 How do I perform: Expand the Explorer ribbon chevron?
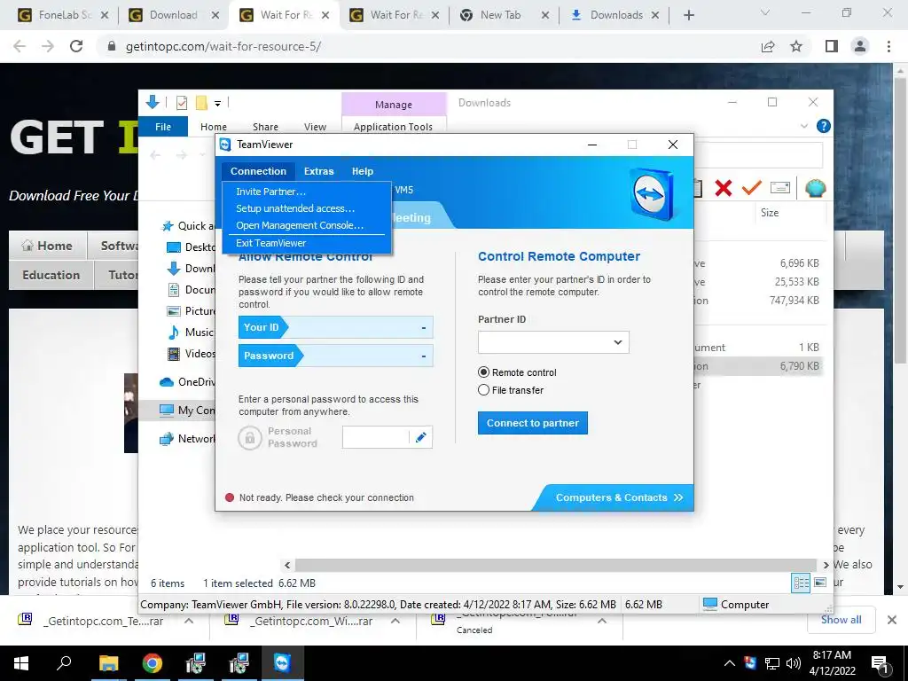tap(803, 126)
